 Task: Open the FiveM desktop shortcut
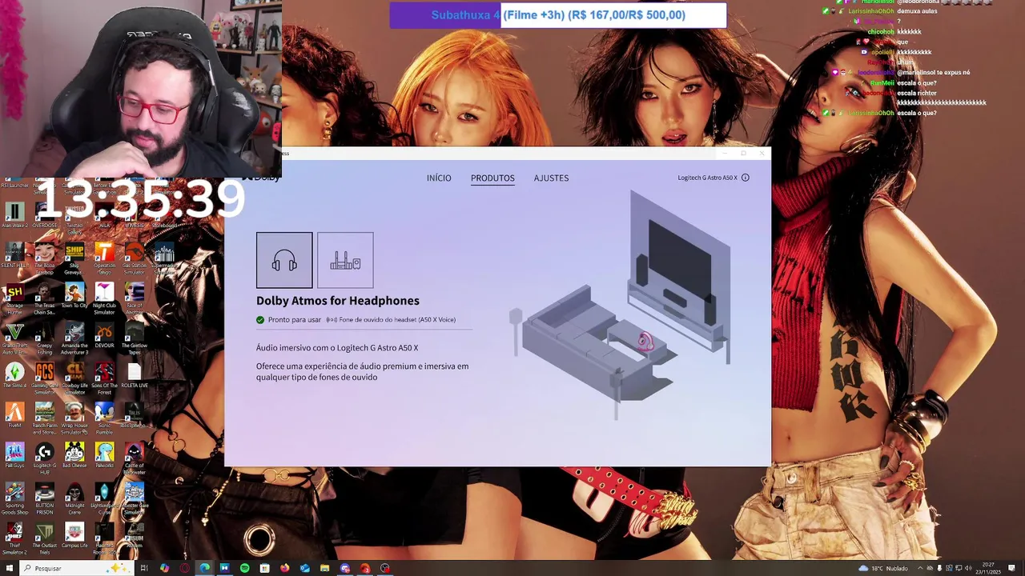(x=14, y=415)
